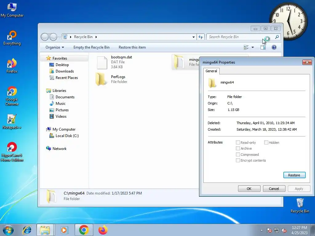Switch to Windows Explorer taskbar button
315x236 pixels.
coord(45,230)
